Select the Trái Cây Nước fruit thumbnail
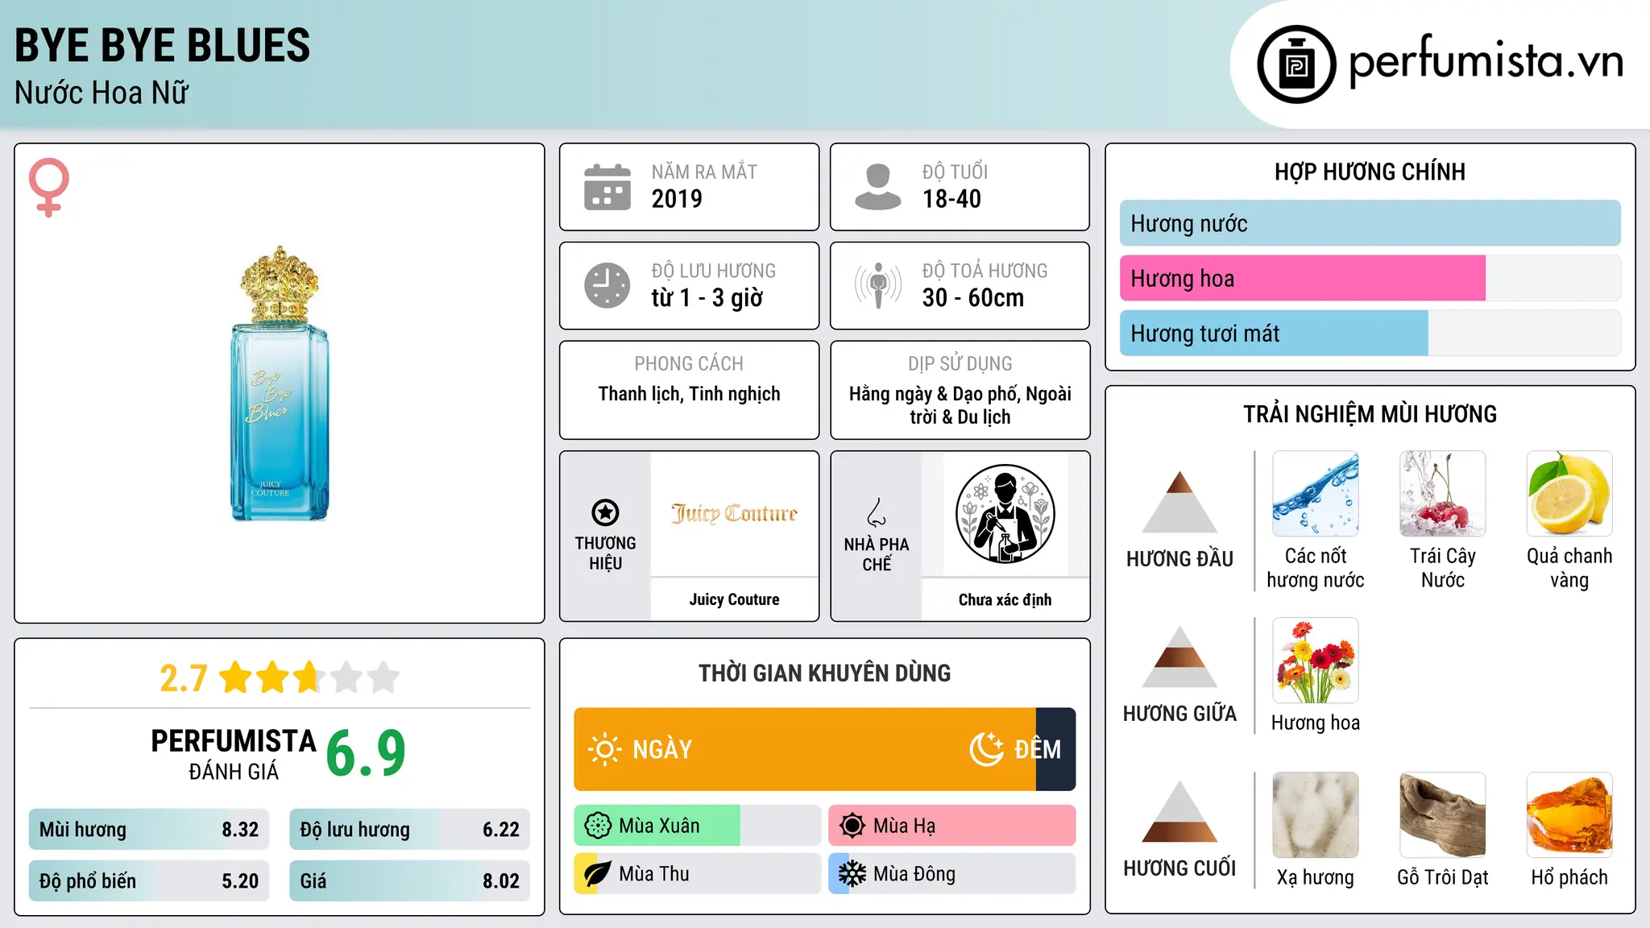Screen dimensions: 1650x928 coord(1443,494)
